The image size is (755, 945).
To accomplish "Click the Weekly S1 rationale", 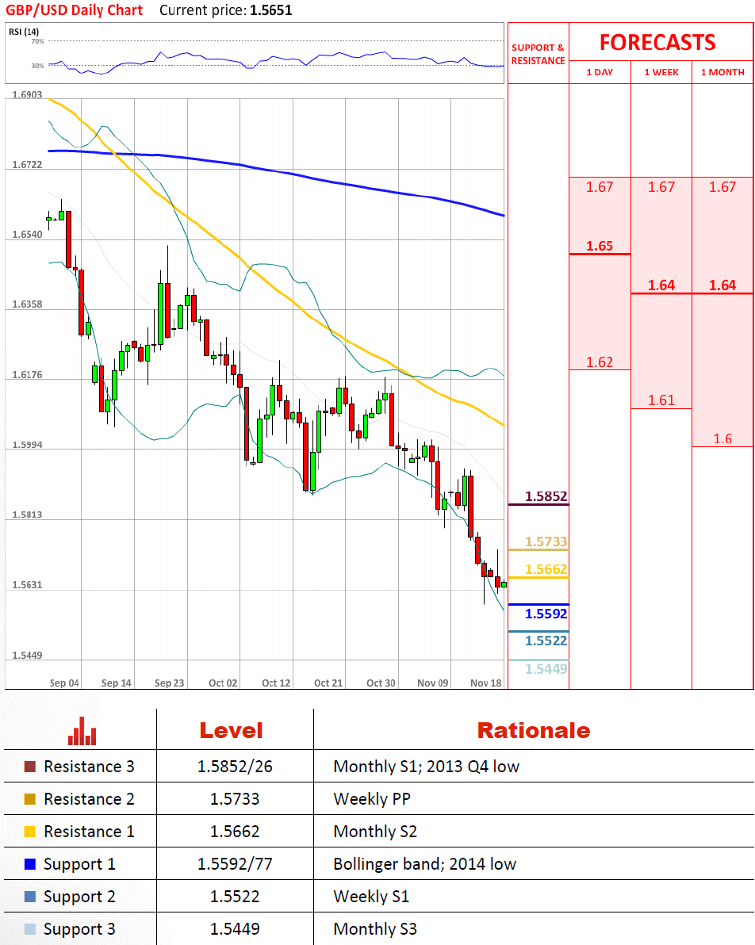I will pyautogui.click(x=371, y=897).
